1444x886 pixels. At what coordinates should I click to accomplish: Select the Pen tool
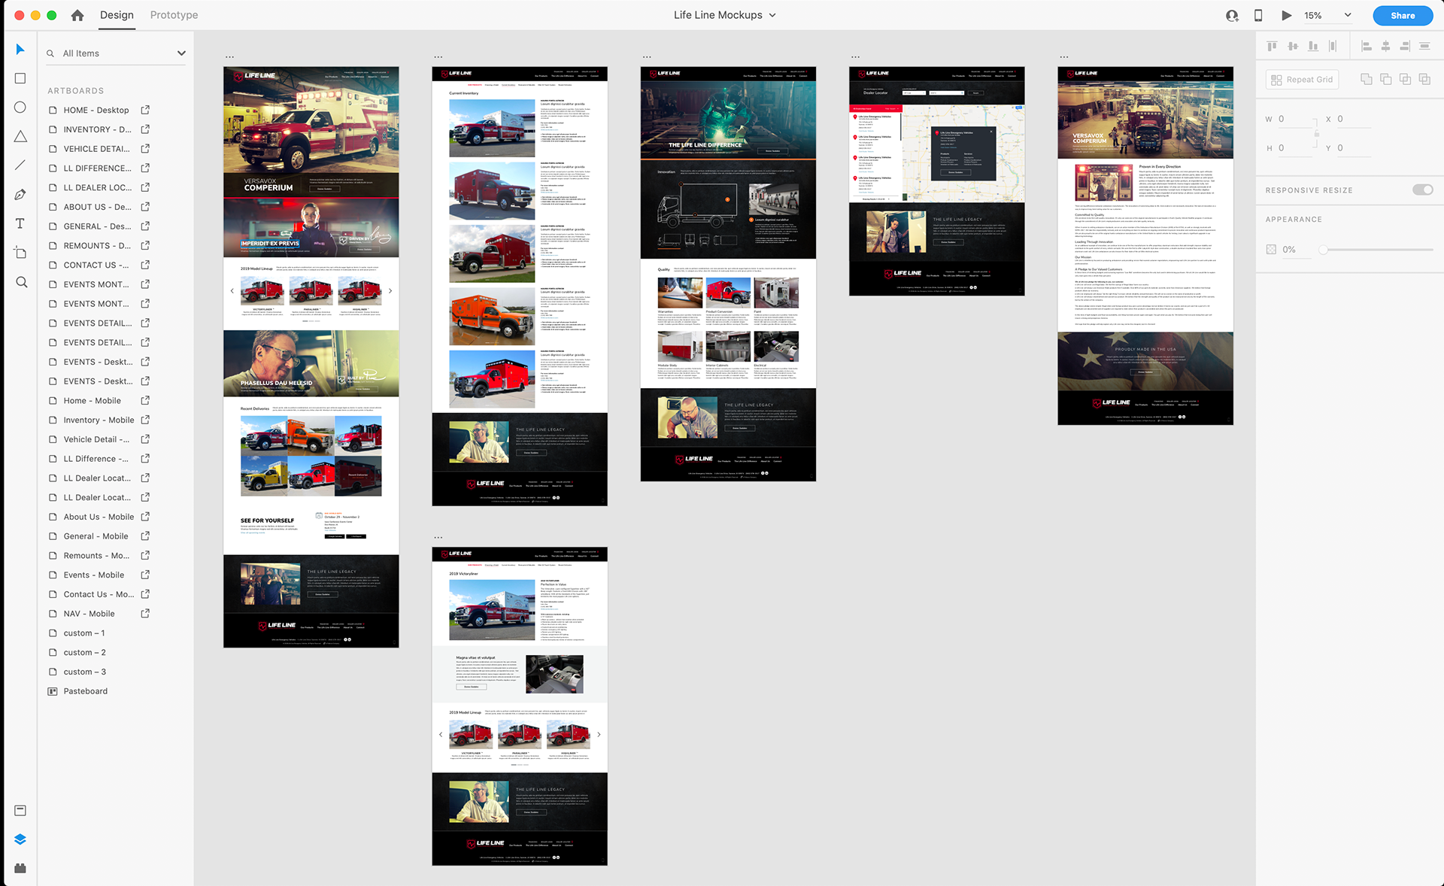[20, 195]
